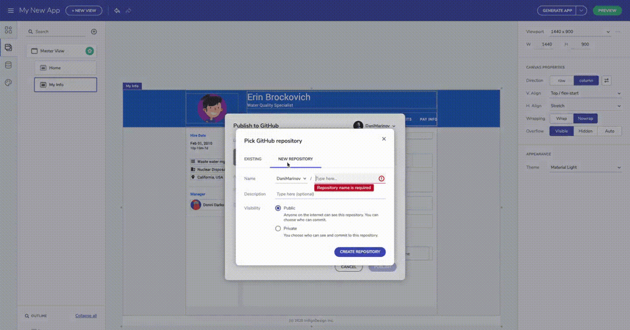Screen dimensions: 630x330
Task: Open the data panel via database icon
Action: tap(8, 64)
